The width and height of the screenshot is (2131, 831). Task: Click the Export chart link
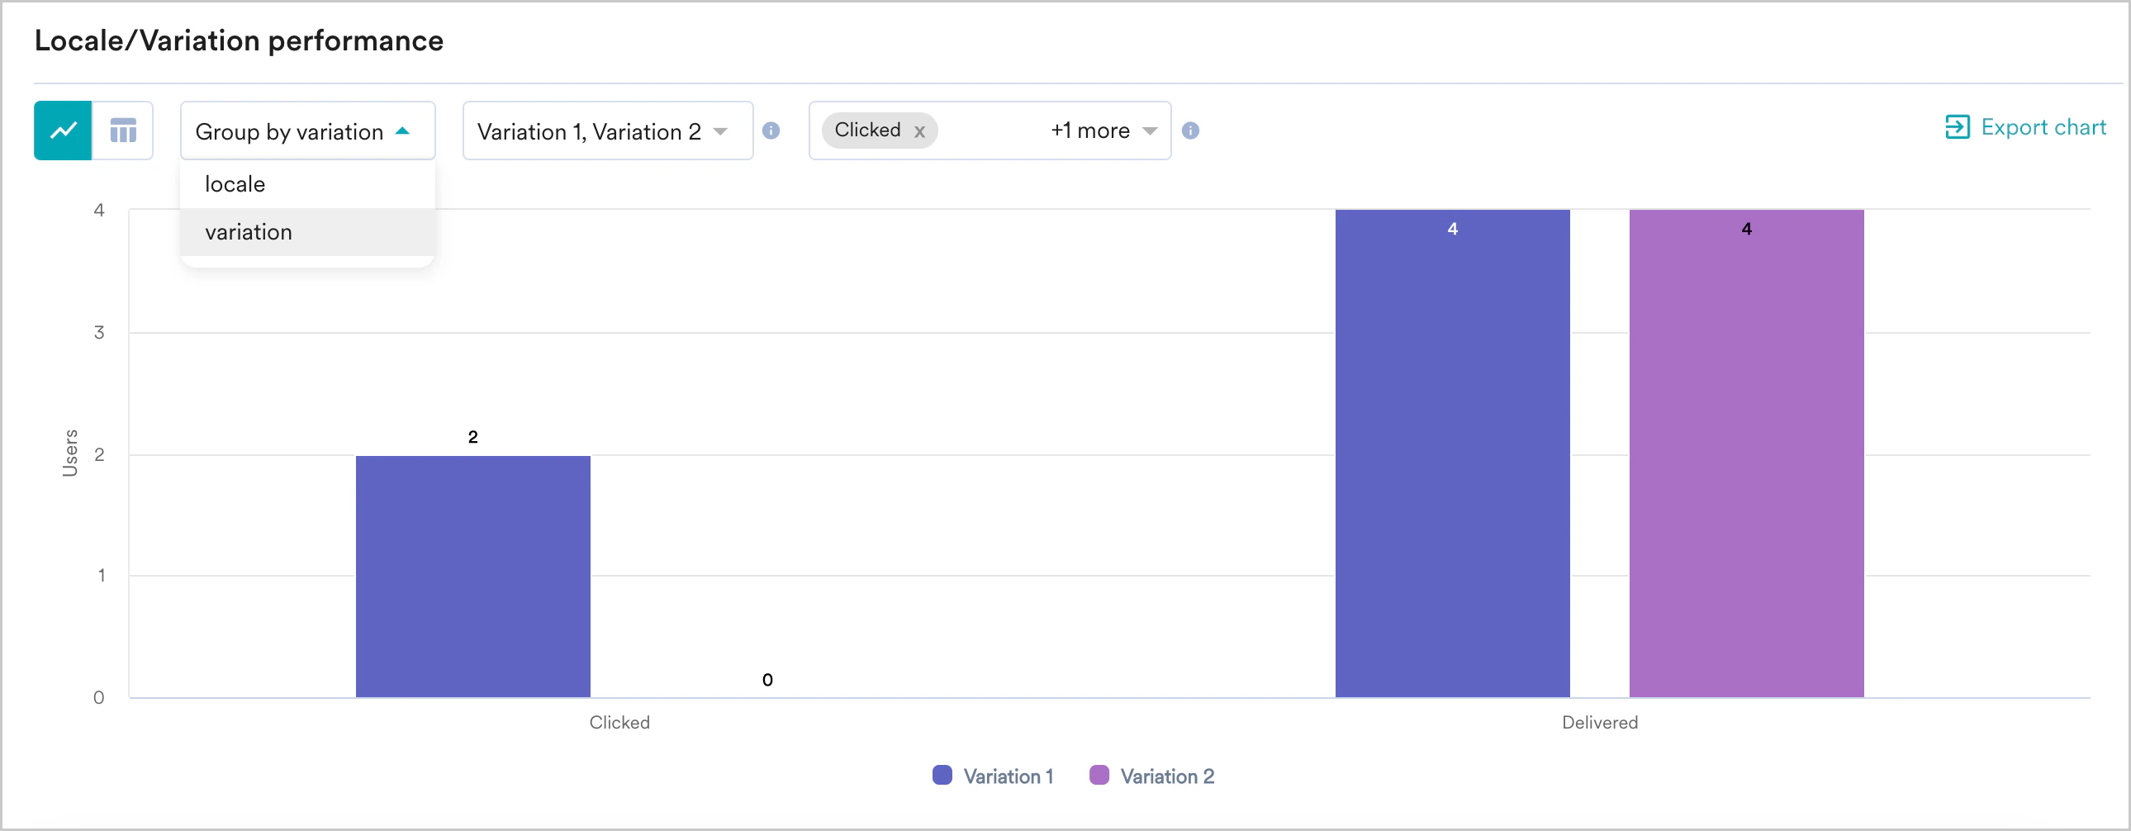click(x=2043, y=126)
